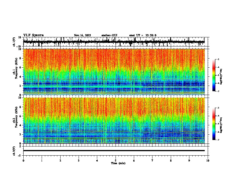Click the ch.1 "Frequency (kHz)" axis label
The height and width of the screenshot is (180, 234).
coord(16,68)
